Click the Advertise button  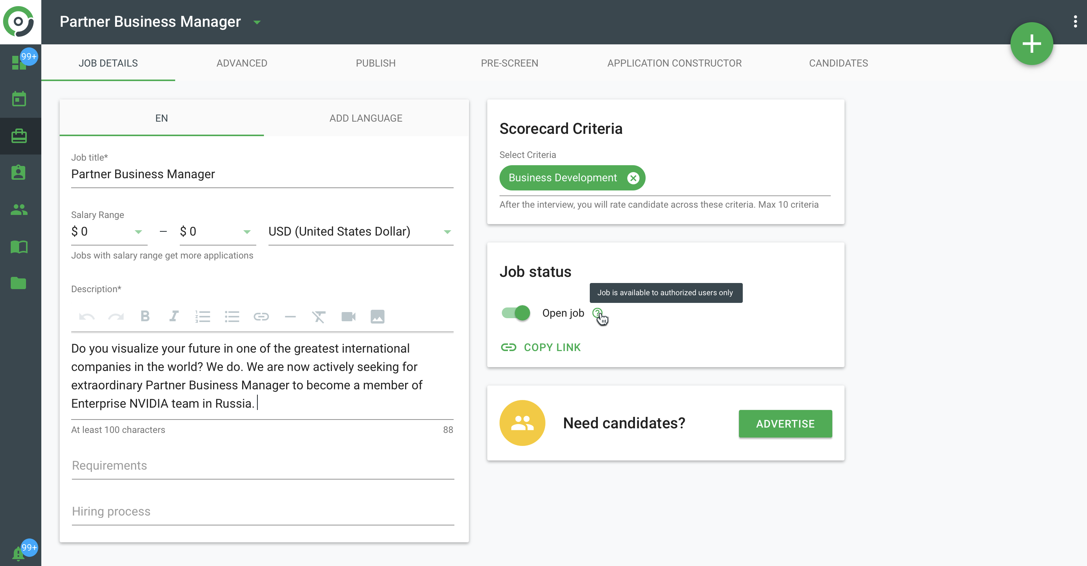[785, 423]
